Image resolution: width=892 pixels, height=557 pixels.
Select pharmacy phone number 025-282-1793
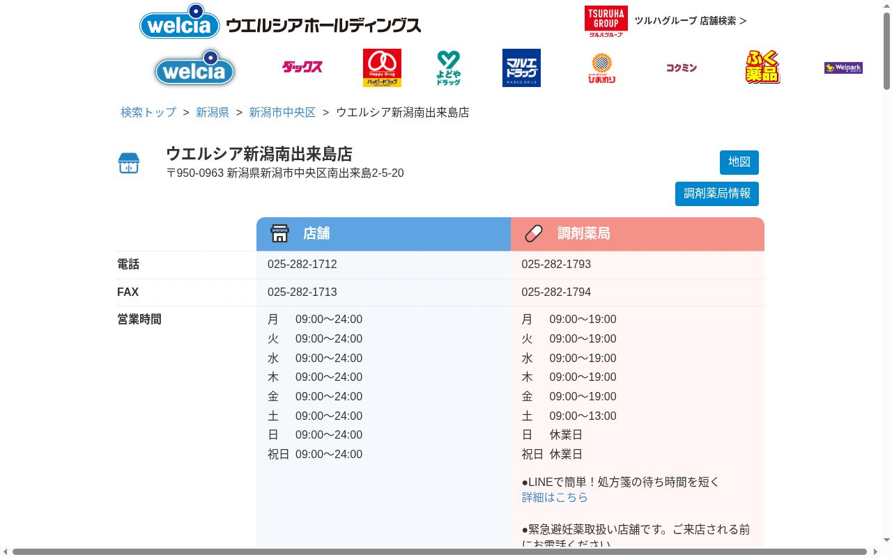click(x=556, y=265)
